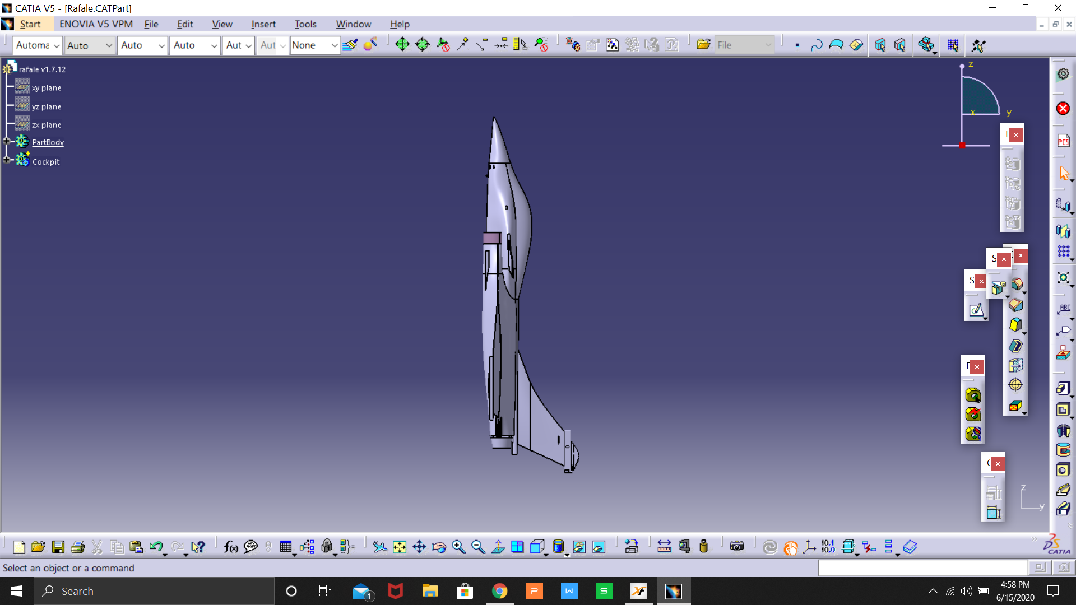The image size is (1076, 605).
Task: Open the fourth Auto dropdown in graphic properties
Action: pyautogui.click(x=195, y=45)
